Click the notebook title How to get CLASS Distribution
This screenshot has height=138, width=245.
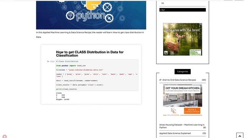pos(90,54)
